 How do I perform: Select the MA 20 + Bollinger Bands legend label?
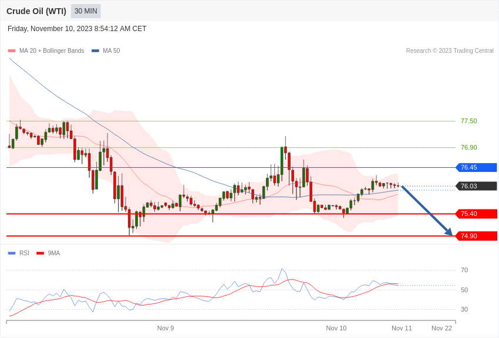coord(52,51)
